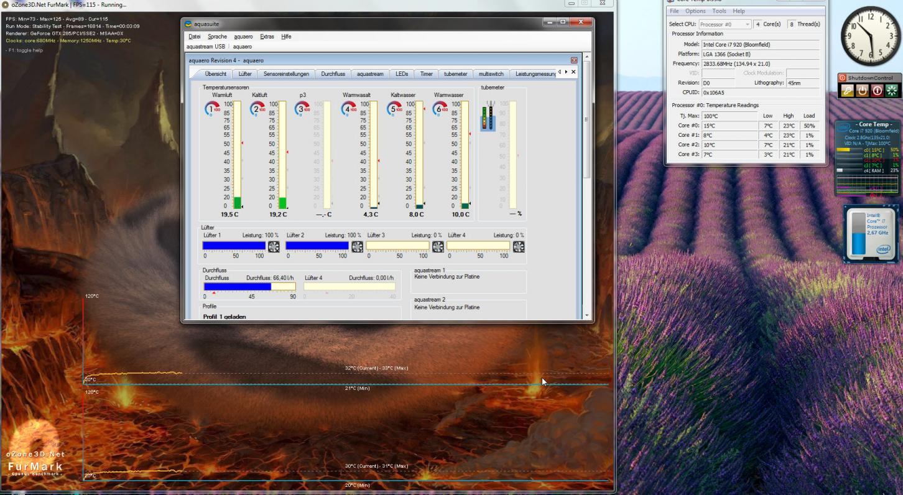Viewport: 903px width, 495px height.
Task: Open the Datei menu in aquasuite
Action: click(x=195, y=37)
